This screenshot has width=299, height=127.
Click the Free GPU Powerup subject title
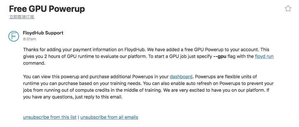point(47,9)
